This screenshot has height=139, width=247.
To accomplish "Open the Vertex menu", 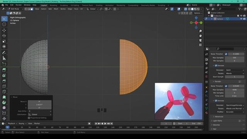I will 63,9.
